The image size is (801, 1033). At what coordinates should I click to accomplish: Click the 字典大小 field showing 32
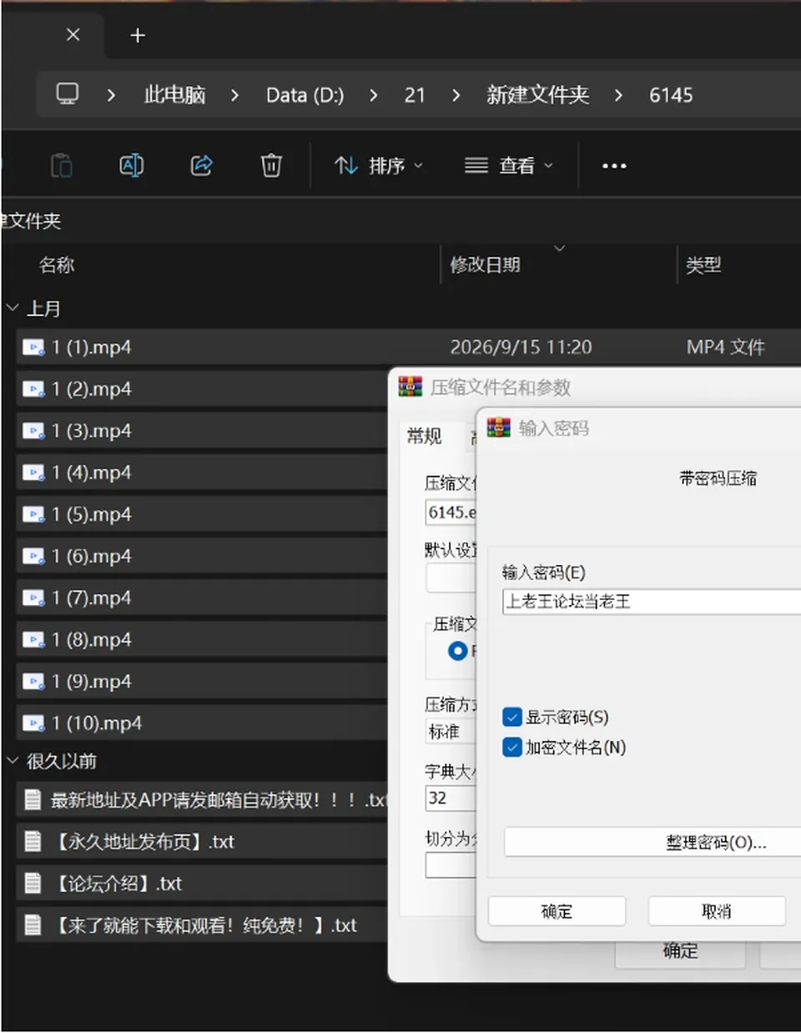[451, 798]
